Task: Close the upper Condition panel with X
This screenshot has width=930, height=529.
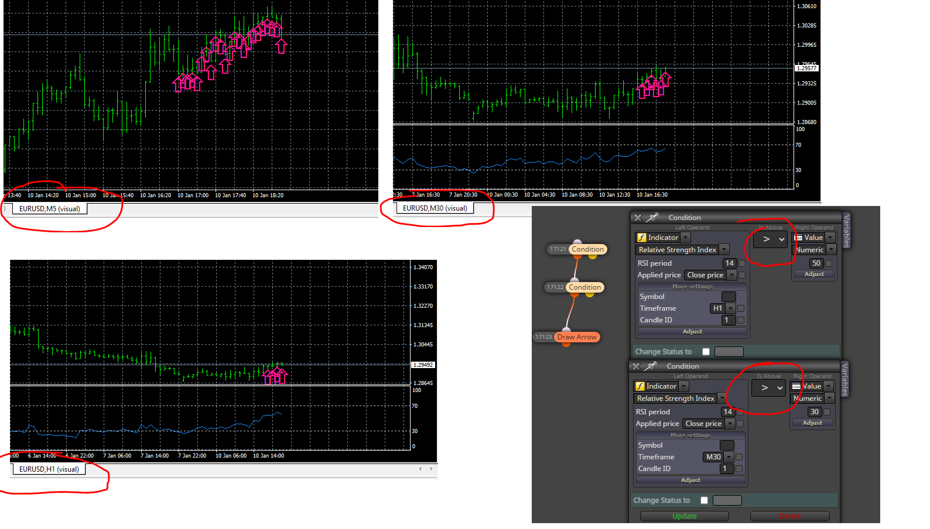Action: (x=638, y=218)
